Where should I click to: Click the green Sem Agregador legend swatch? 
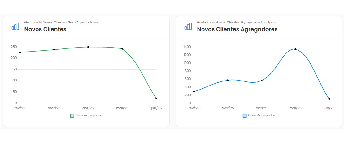[x=72, y=115]
